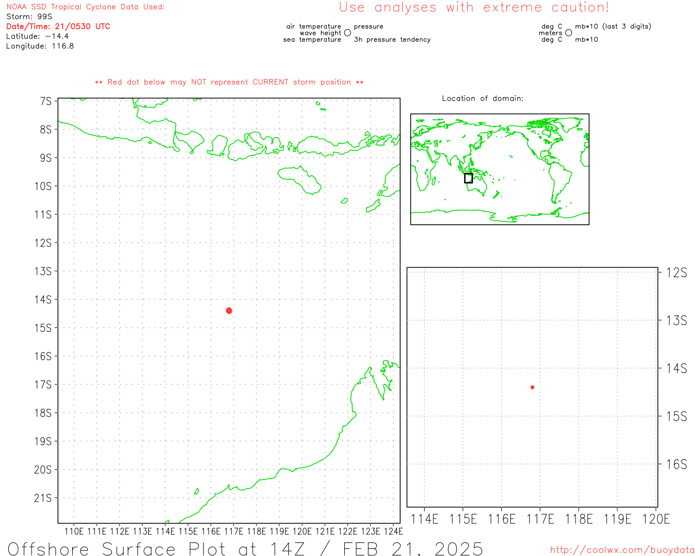
Task: Click the '12S' label on the inset map
Action: tap(677, 273)
